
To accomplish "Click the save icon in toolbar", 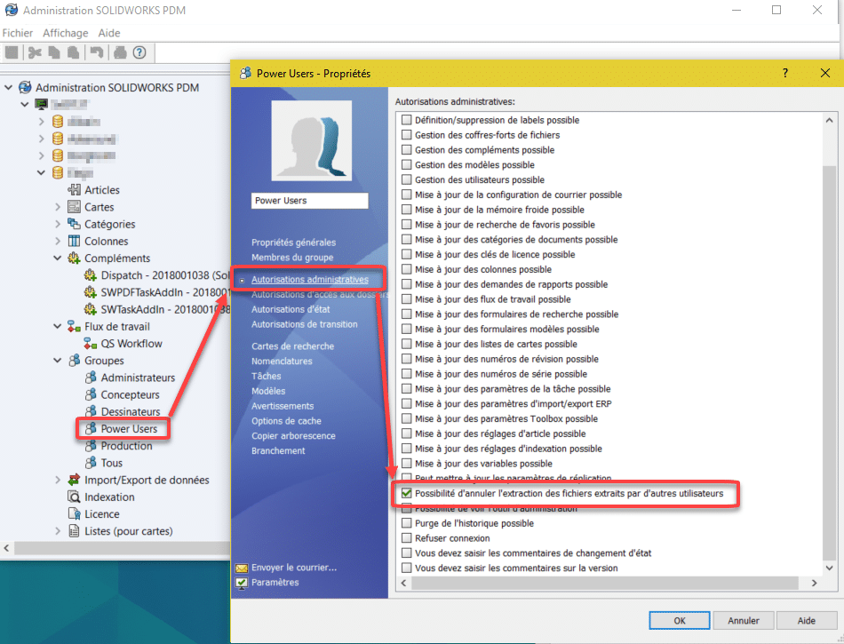I will click(x=12, y=52).
